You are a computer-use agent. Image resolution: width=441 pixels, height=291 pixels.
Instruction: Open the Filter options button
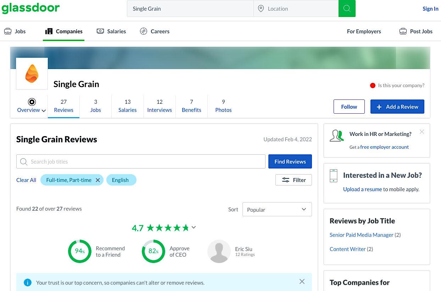pyautogui.click(x=294, y=180)
